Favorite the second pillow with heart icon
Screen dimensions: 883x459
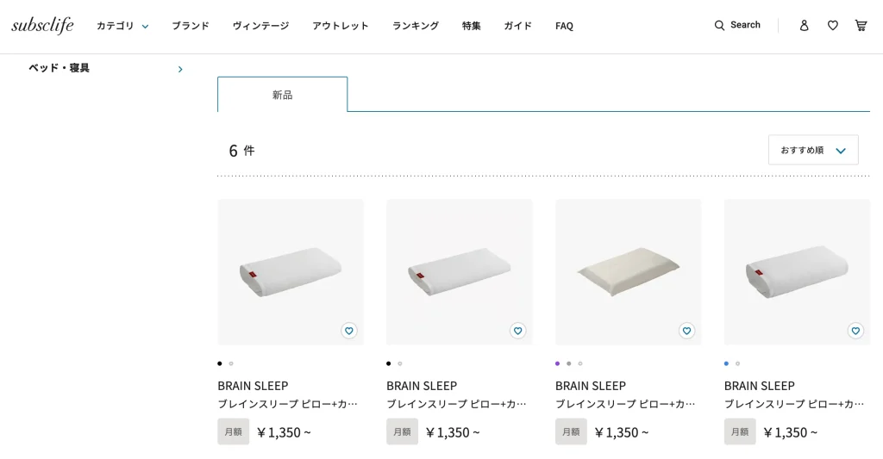click(518, 331)
